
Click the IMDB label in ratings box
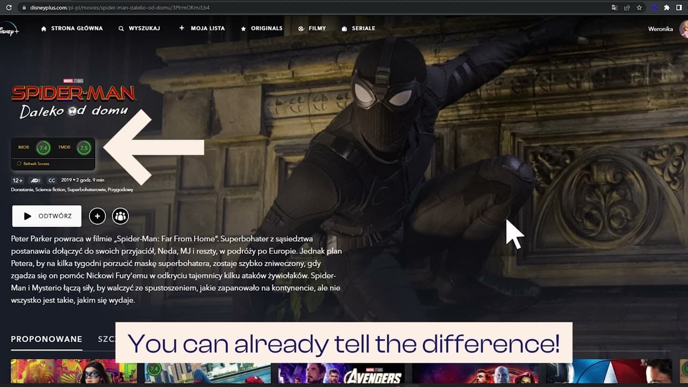pyautogui.click(x=24, y=147)
